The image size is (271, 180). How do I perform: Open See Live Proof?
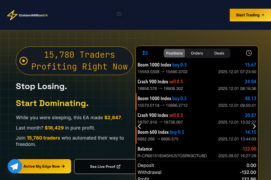click(x=105, y=167)
